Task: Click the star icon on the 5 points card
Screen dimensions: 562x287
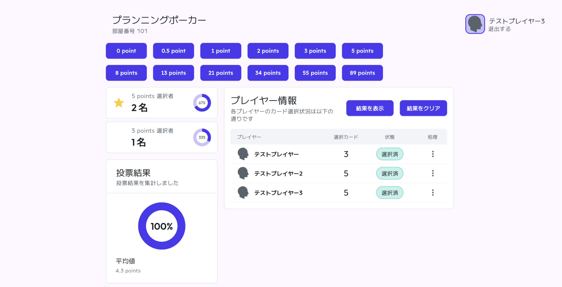Action: pyautogui.click(x=118, y=103)
